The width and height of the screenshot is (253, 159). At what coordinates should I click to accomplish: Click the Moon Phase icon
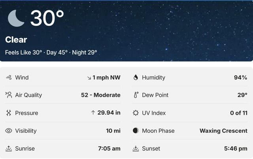(x=136, y=131)
